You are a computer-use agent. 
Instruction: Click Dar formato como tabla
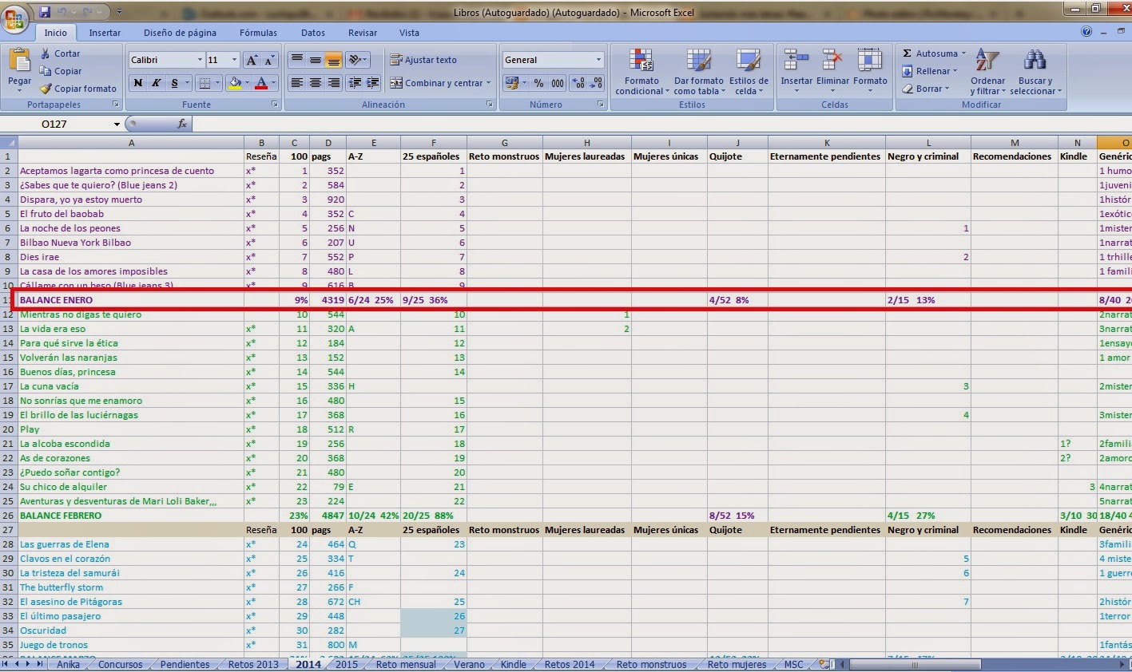pos(699,71)
